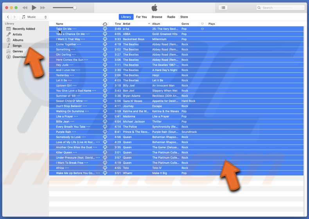Image resolution: width=309 pixels, height=219 pixels.
Task: Click artist Guns N' Roses
Action: [133, 101]
